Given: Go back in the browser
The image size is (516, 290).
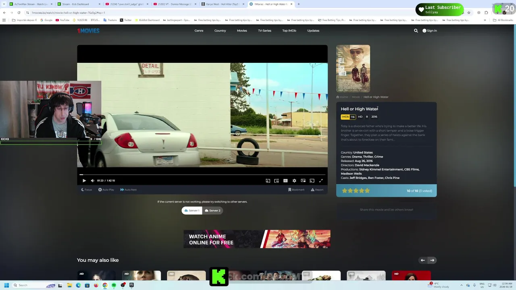Looking at the screenshot, I should click(4, 12).
